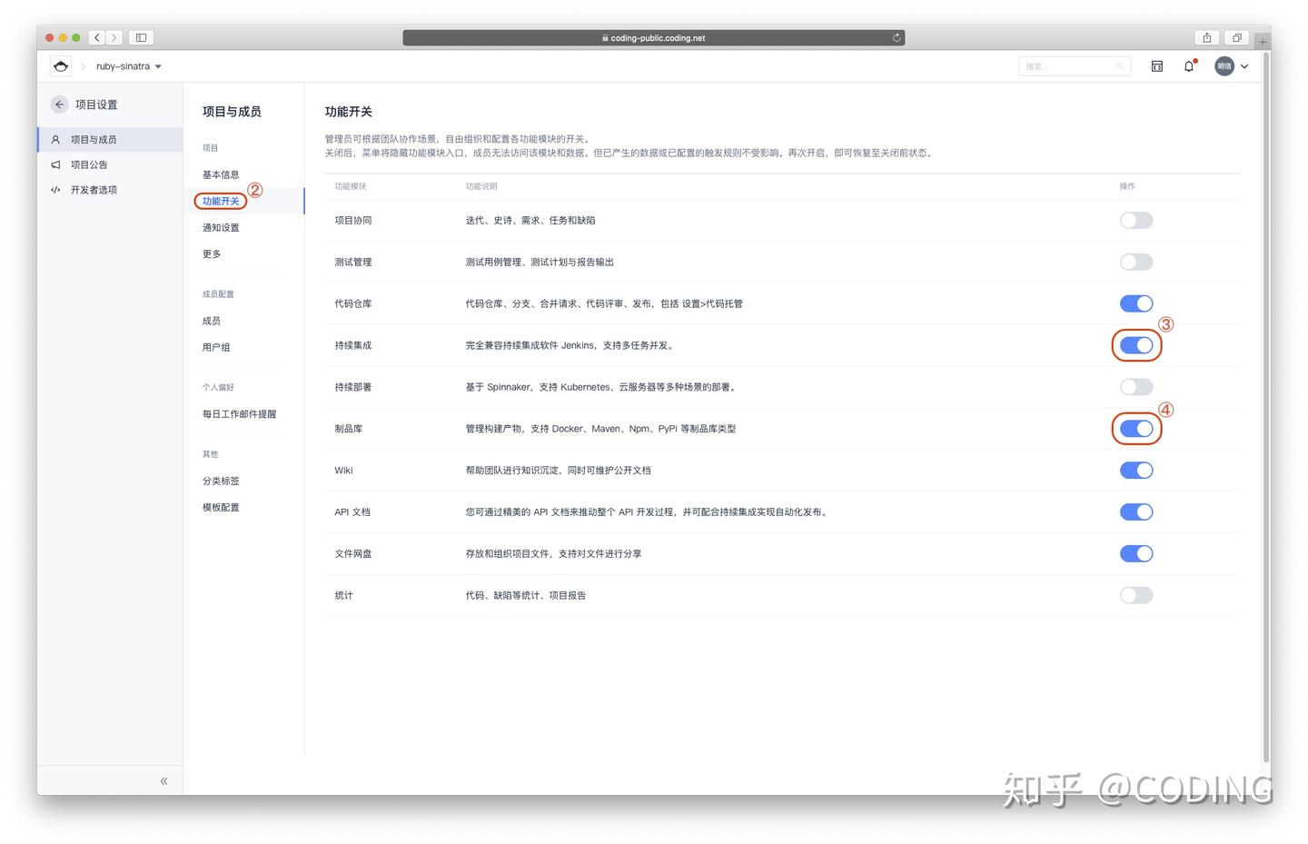
Task: Click the 项目公告 megaphone icon
Action: pyautogui.click(x=55, y=164)
